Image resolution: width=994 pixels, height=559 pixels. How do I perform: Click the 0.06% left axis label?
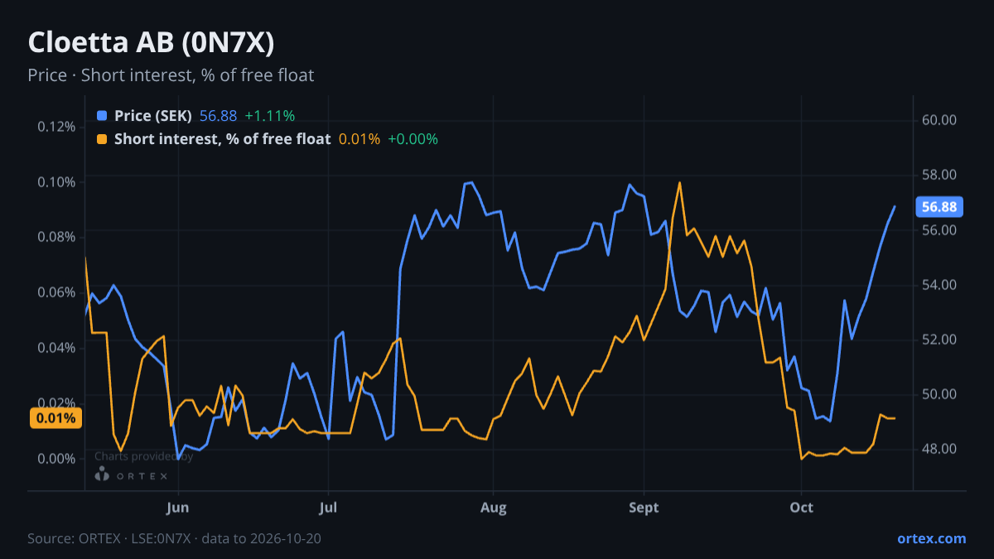click(x=56, y=292)
